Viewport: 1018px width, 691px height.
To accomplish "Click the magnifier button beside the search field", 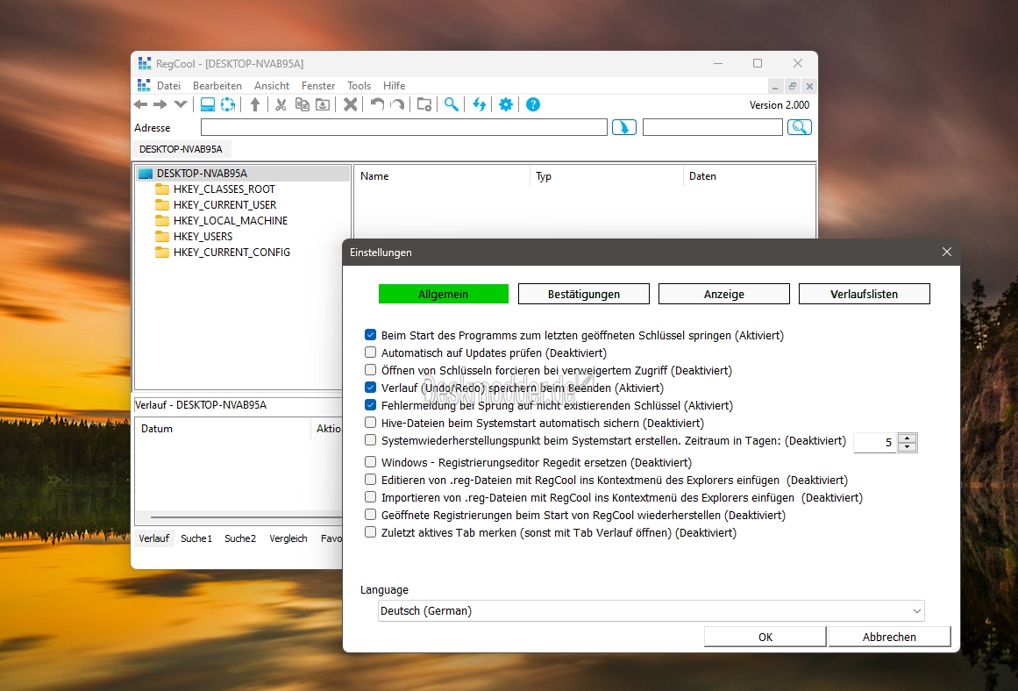I will point(799,127).
